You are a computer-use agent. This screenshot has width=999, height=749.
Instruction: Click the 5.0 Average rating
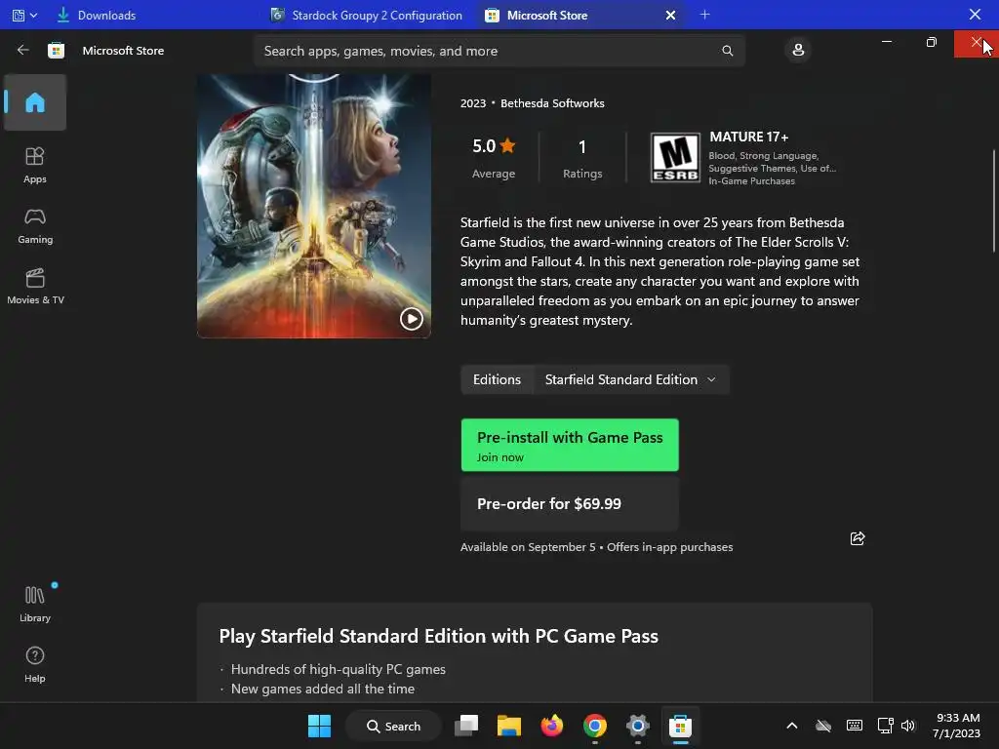pyautogui.click(x=493, y=158)
